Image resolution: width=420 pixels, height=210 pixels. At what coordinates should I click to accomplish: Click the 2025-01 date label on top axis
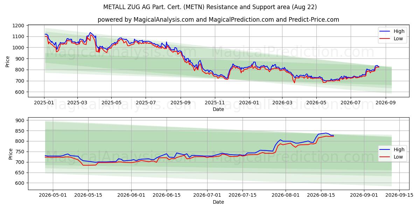click(x=44, y=103)
